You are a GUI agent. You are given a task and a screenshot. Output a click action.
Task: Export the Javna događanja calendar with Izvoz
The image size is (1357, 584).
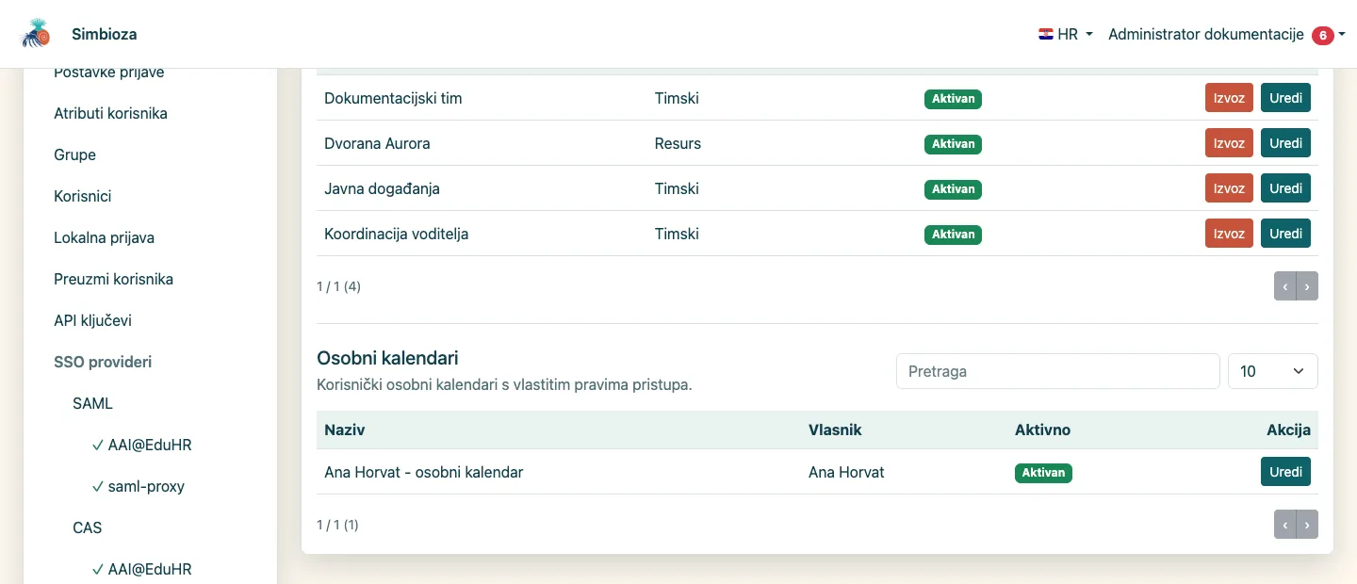pyautogui.click(x=1229, y=188)
